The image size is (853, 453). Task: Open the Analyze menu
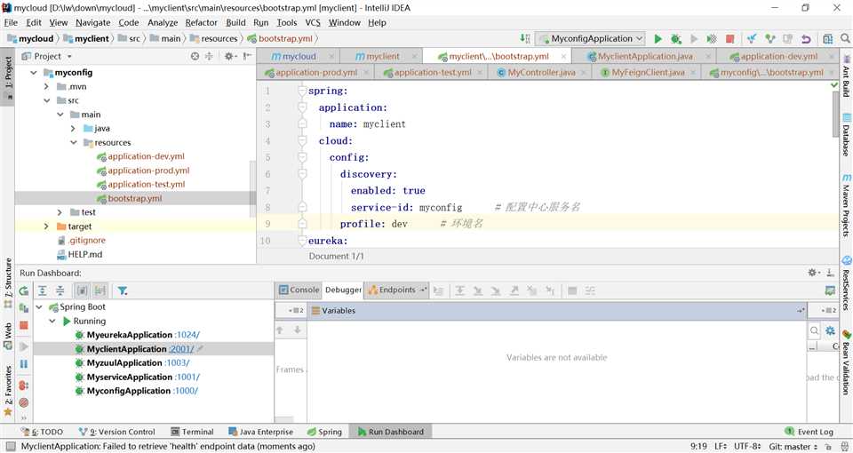tap(163, 22)
